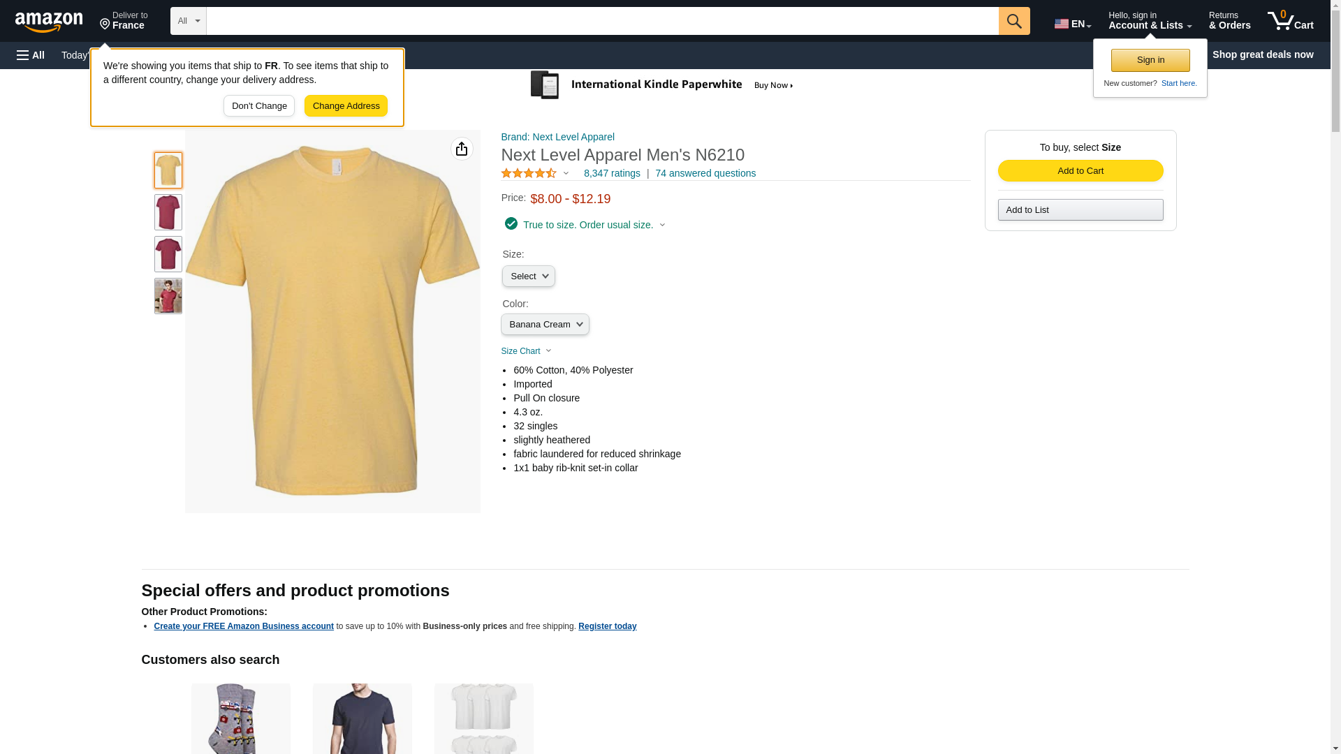The width and height of the screenshot is (1341, 754).
Task: Click the search magnifier Go button
Action: 1013,21
